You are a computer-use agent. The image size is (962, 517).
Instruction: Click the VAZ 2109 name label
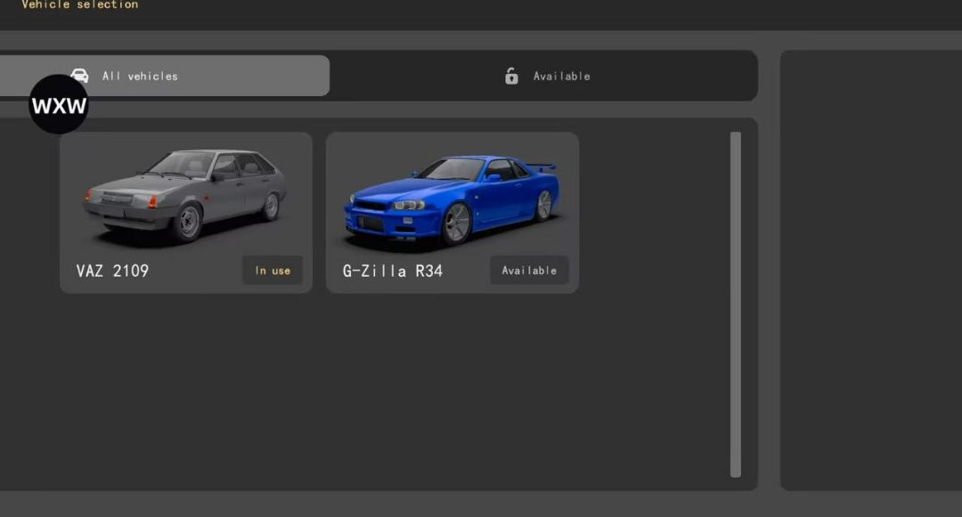[x=112, y=271]
